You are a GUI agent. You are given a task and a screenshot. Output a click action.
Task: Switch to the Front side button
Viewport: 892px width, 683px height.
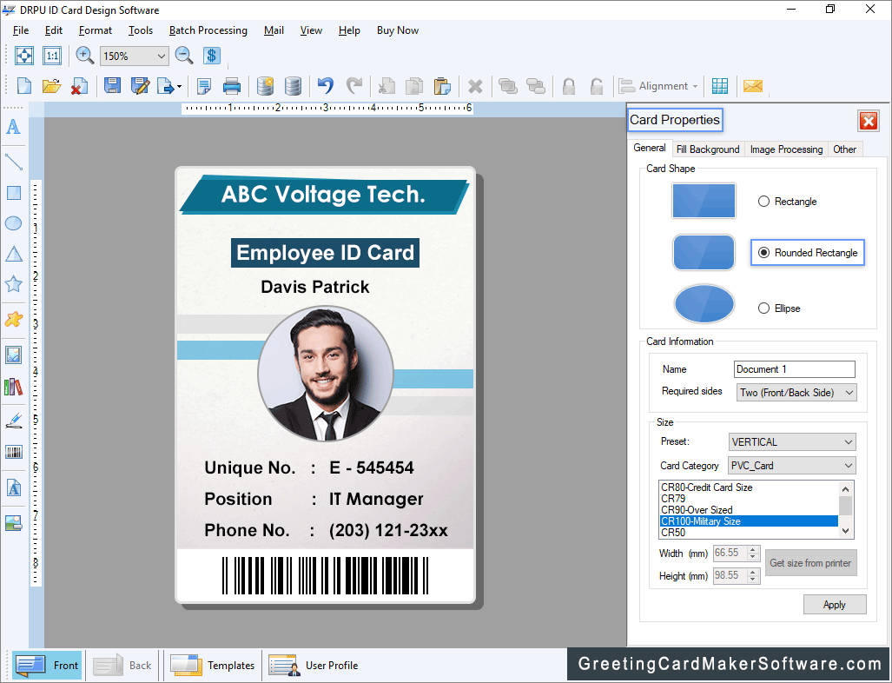[47, 665]
